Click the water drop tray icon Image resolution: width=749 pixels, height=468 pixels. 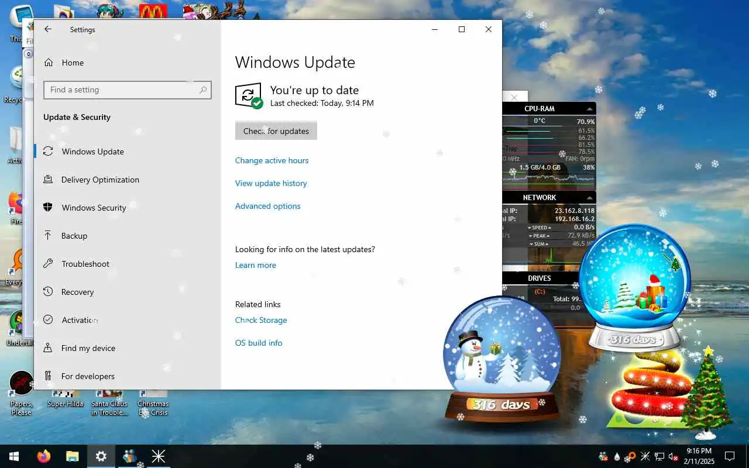click(x=617, y=456)
